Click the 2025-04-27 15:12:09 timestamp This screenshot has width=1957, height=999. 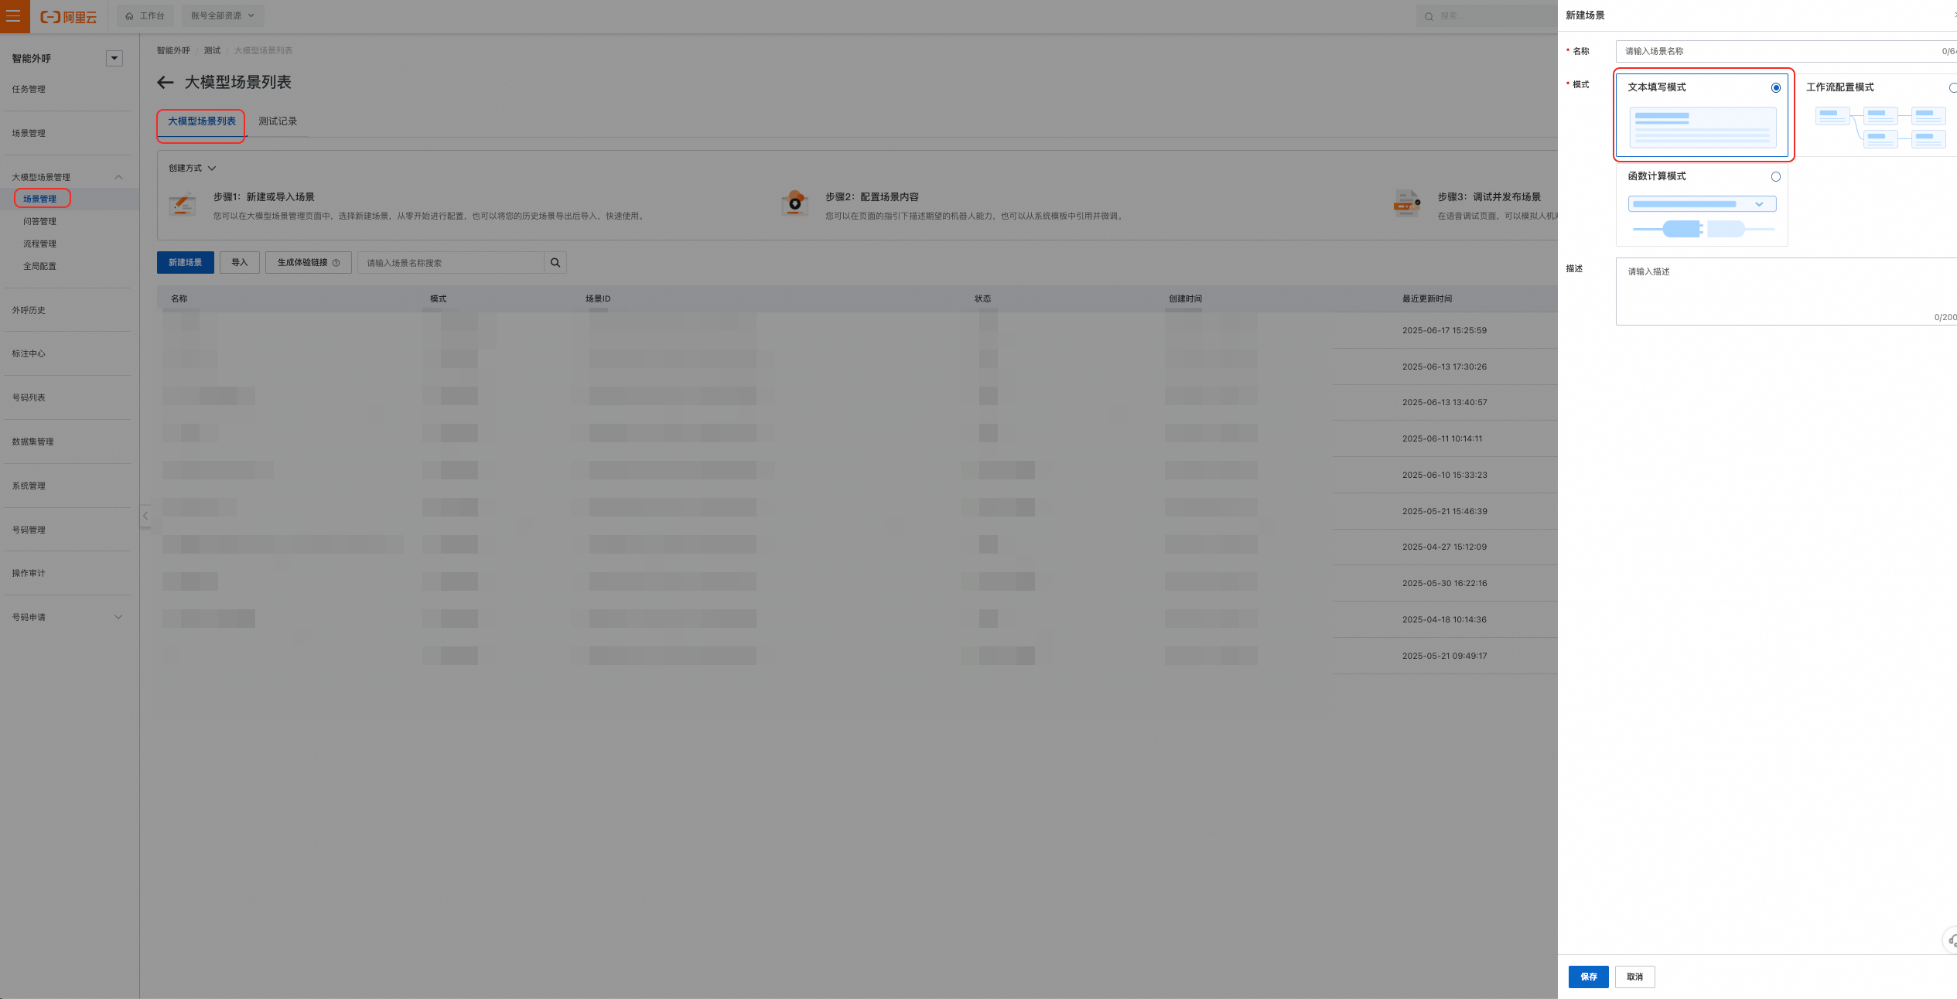point(1444,547)
